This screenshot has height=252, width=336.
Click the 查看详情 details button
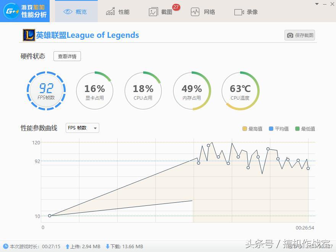coord(67,56)
